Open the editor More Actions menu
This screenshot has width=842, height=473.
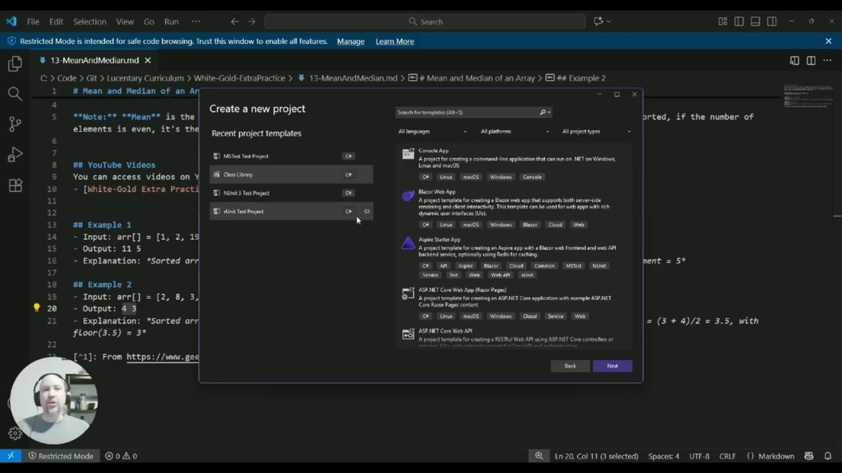pyautogui.click(x=827, y=60)
